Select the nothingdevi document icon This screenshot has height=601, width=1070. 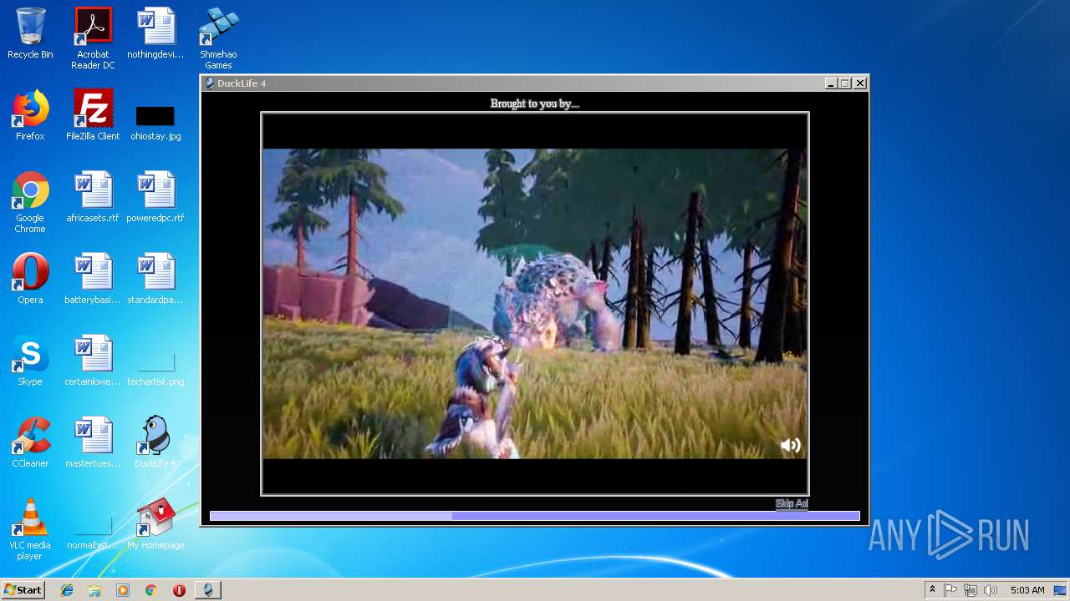[155, 34]
